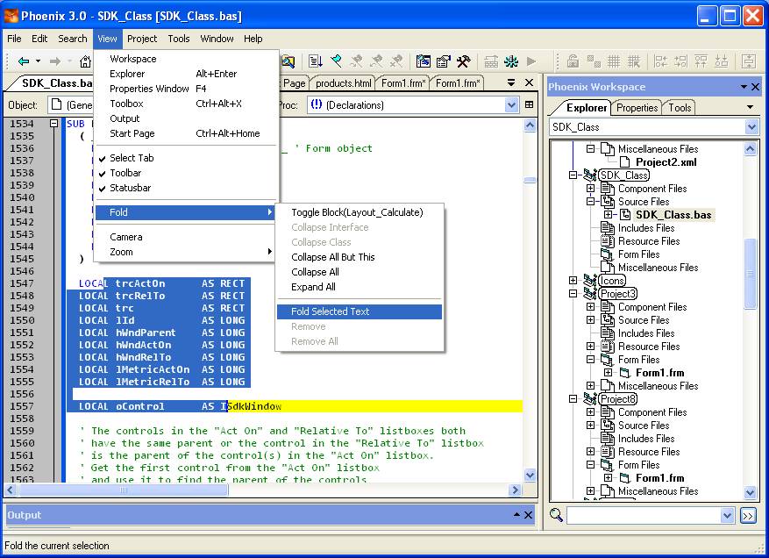Click the snap-to-grid icon with arrow
769x558 pixels.
(634, 61)
